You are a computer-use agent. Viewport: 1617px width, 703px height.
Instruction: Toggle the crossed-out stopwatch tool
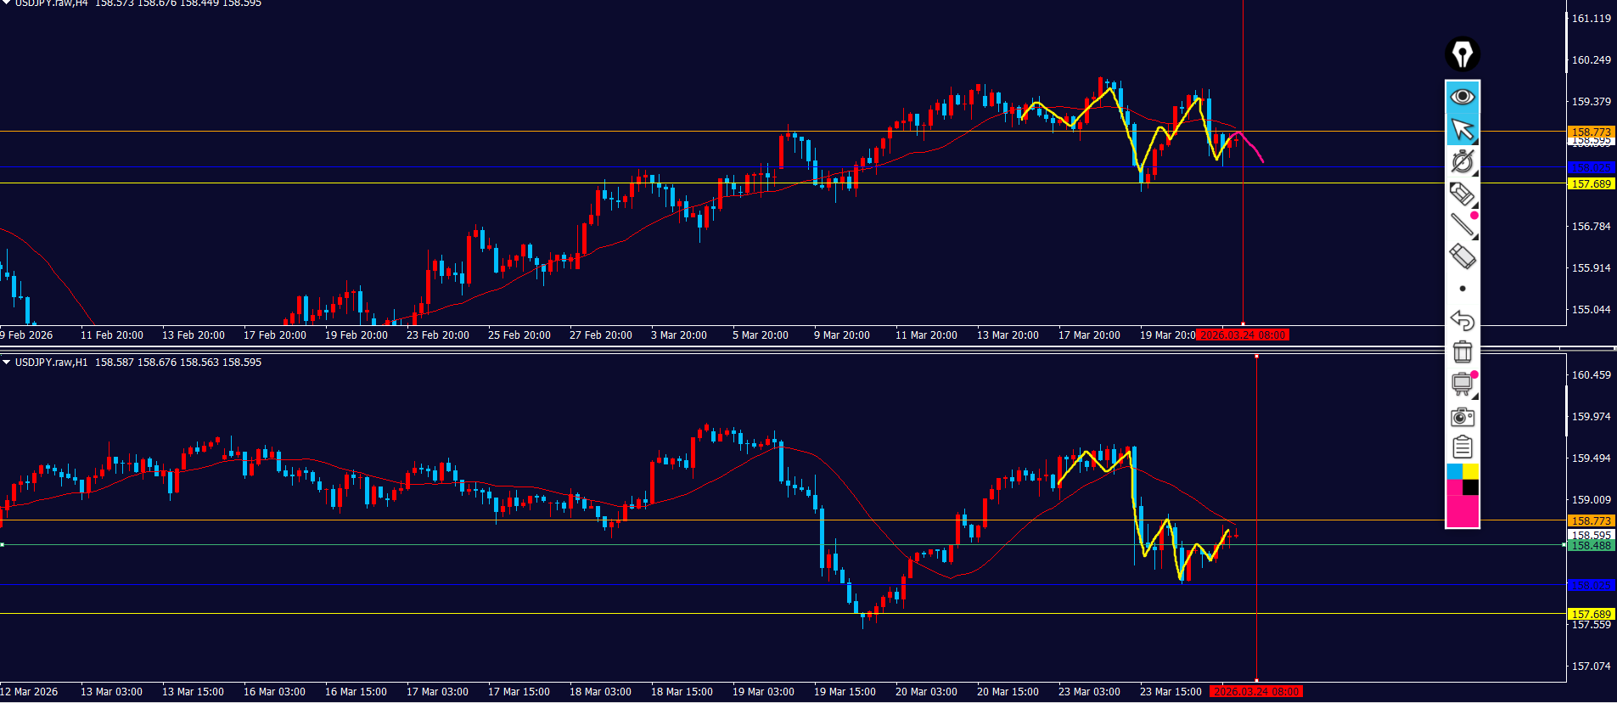[x=1462, y=161]
